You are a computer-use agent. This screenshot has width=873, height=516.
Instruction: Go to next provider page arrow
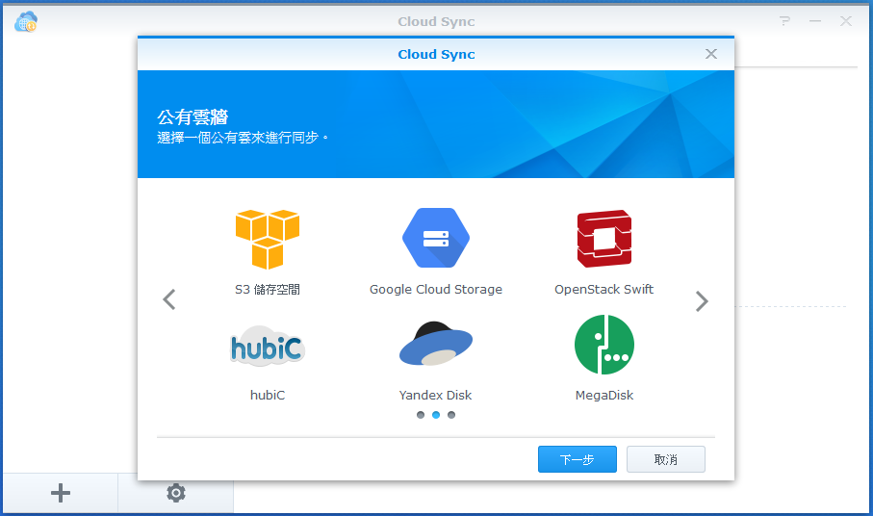[702, 301]
